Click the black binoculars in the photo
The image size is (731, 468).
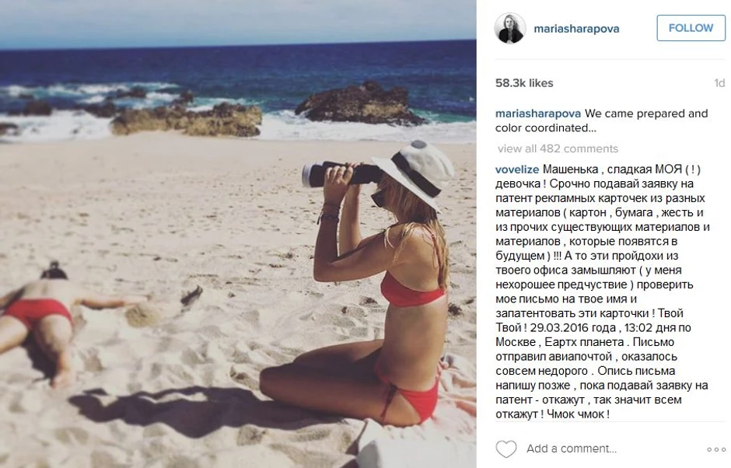click(341, 174)
